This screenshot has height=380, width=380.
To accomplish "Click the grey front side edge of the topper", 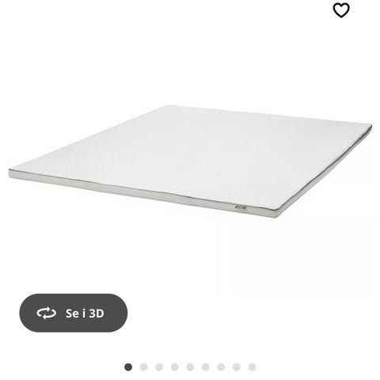I will tap(142, 192).
